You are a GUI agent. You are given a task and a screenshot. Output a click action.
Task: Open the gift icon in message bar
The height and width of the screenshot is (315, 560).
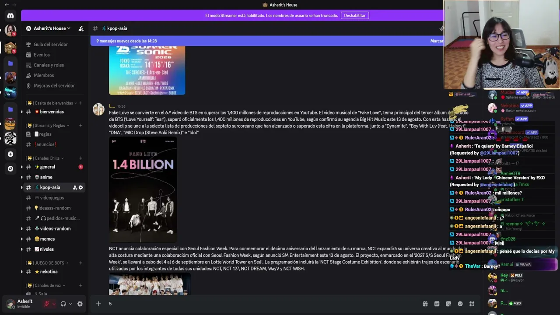point(425,304)
